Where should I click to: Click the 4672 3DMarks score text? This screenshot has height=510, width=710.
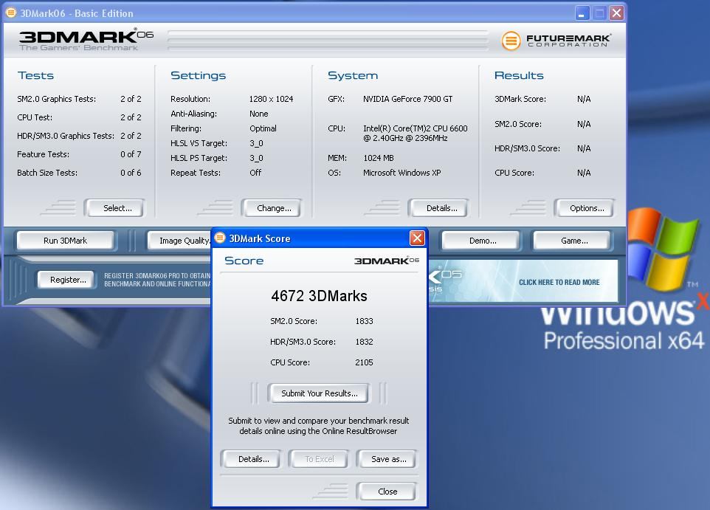[x=320, y=296]
